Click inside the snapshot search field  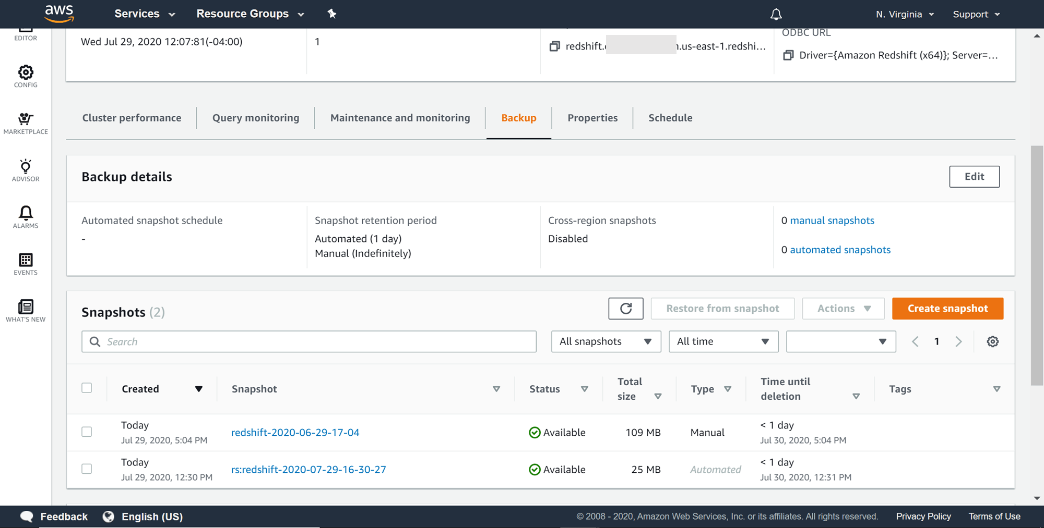pos(309,341)
